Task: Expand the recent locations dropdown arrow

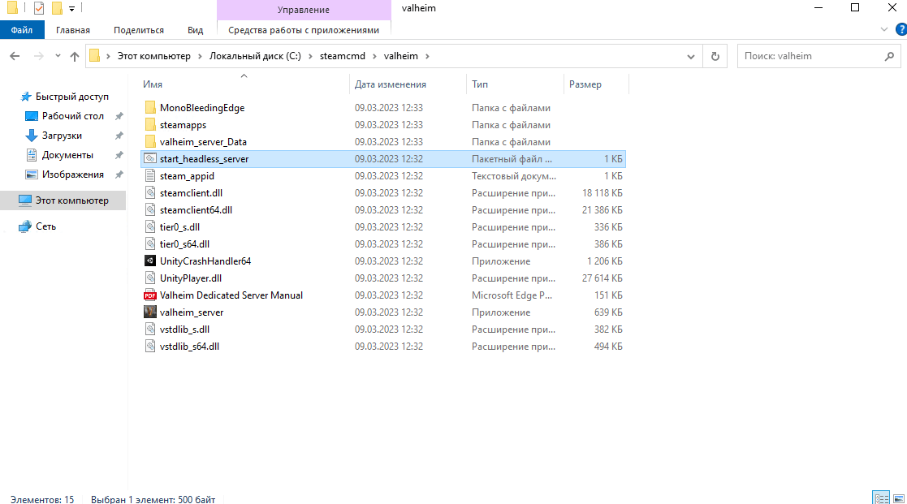Action: [x=57, y=57]
